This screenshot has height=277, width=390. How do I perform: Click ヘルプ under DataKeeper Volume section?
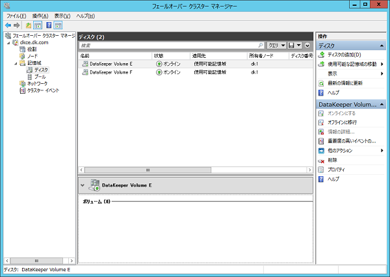pos(333,179)
